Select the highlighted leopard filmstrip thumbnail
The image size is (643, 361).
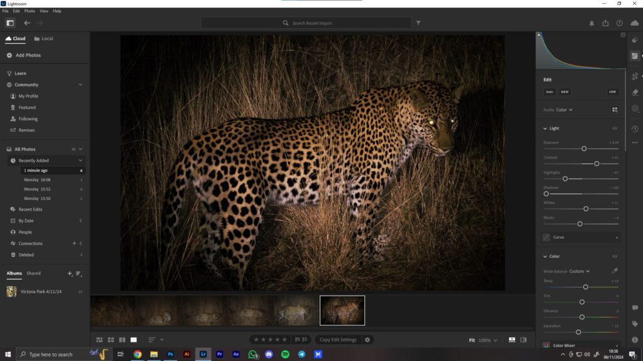point(342,311)
